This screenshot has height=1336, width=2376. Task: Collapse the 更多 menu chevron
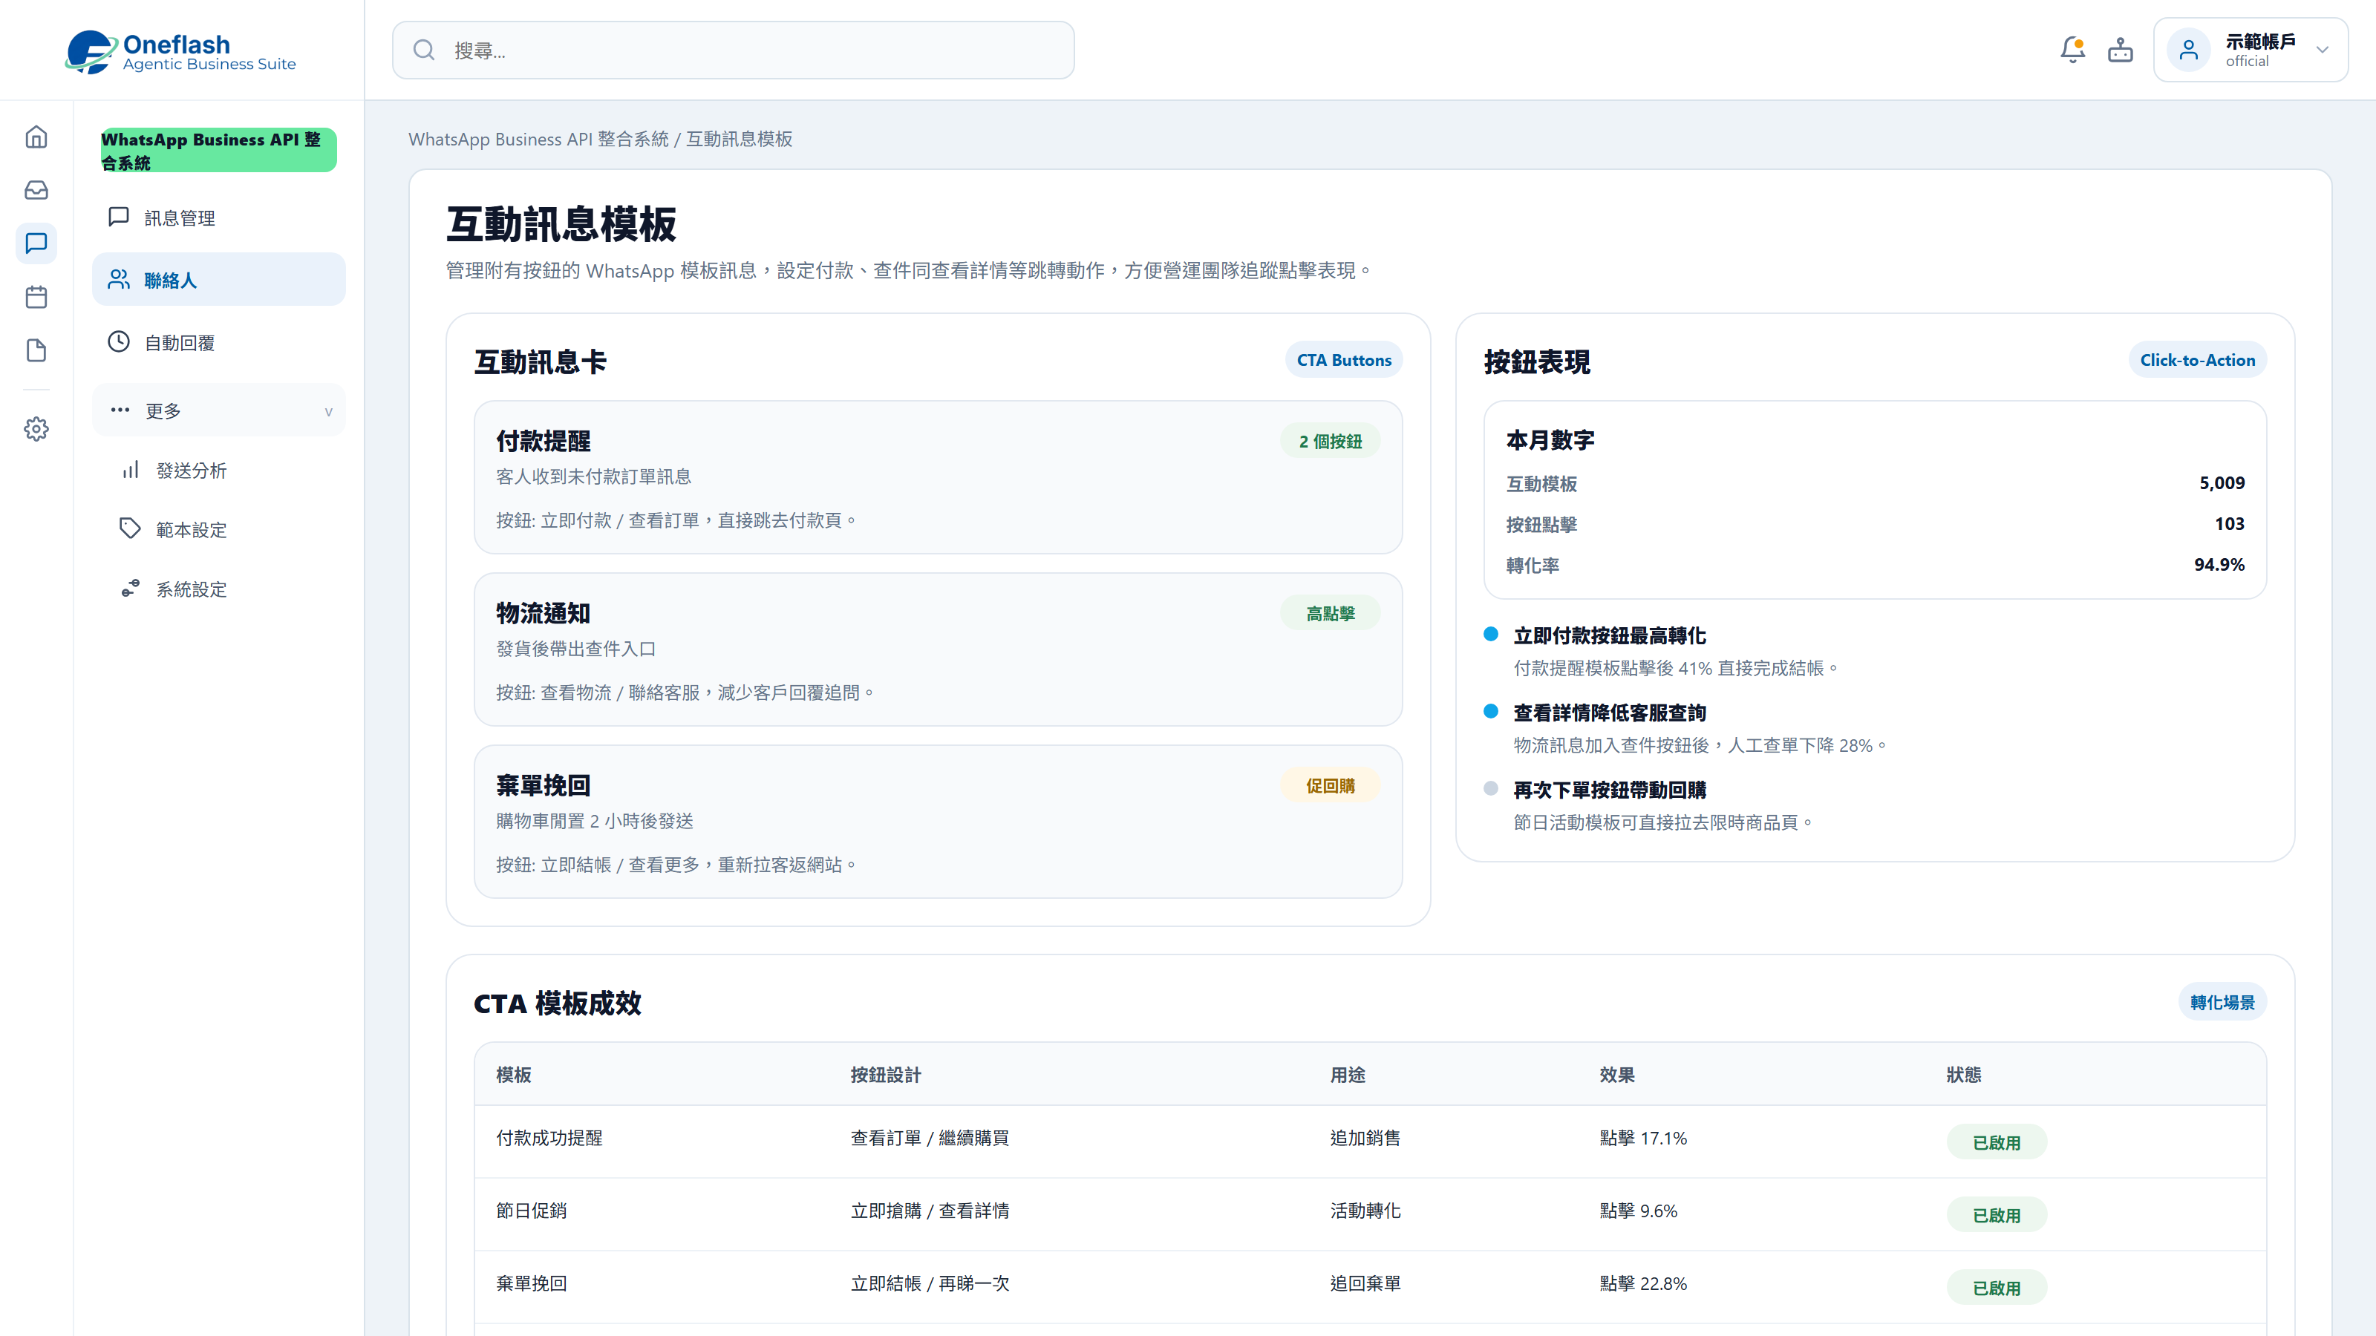click(328, 411)
